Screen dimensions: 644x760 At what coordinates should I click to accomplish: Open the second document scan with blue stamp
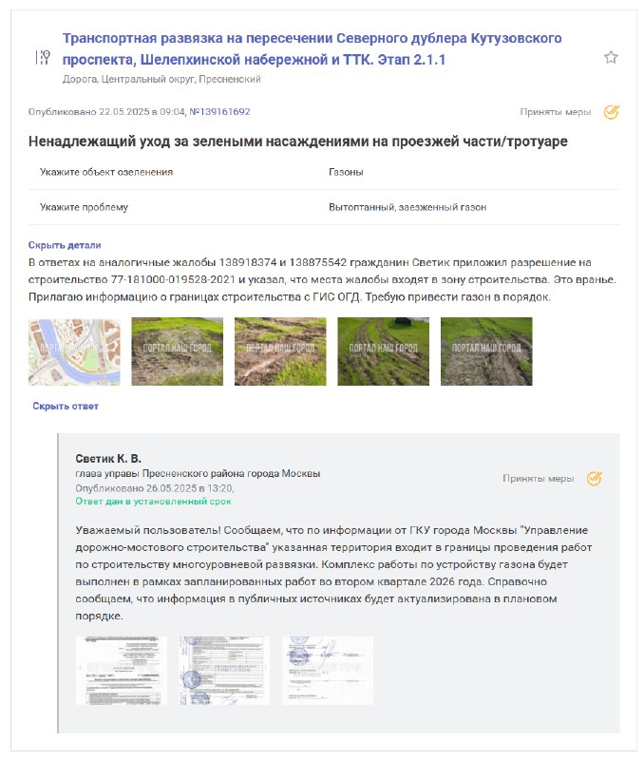click(x=224, y=671)
